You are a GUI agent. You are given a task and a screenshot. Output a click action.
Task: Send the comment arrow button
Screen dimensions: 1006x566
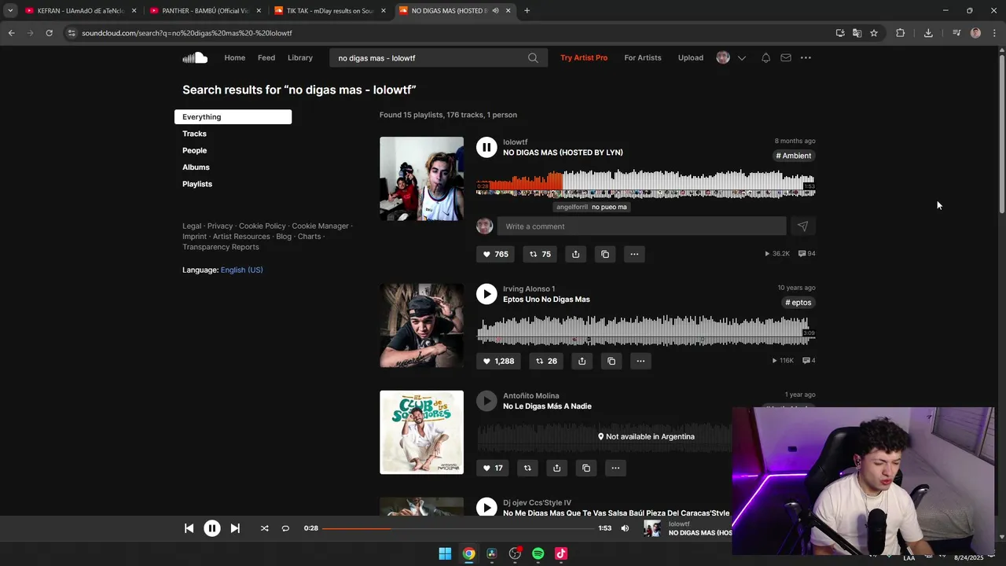pos(802,226)
